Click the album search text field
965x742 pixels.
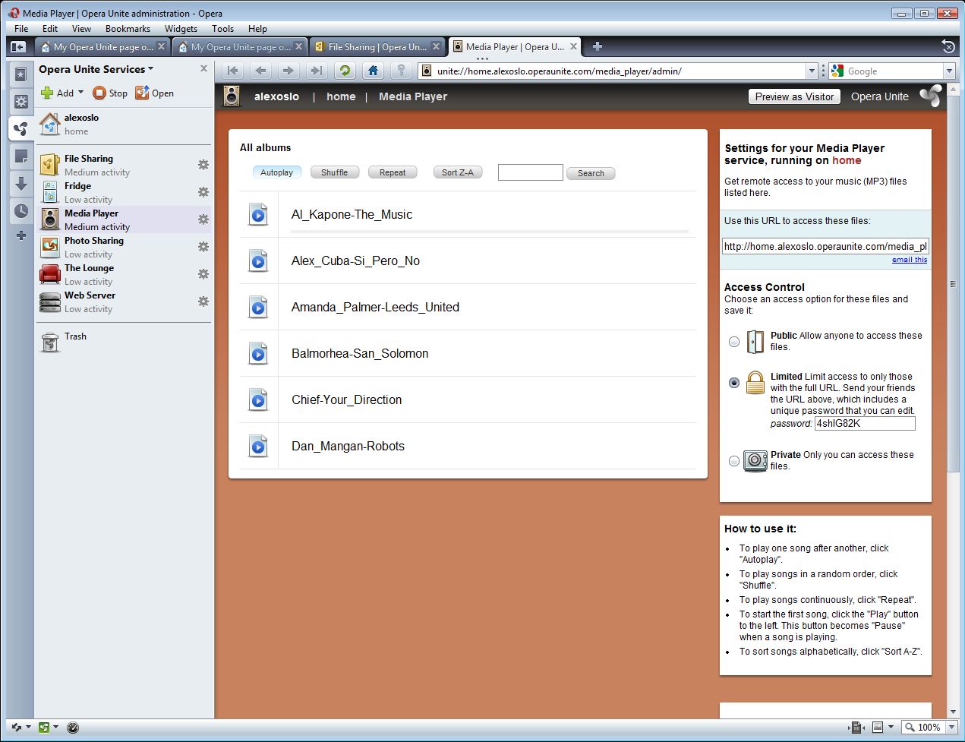[x=530, y=172]
